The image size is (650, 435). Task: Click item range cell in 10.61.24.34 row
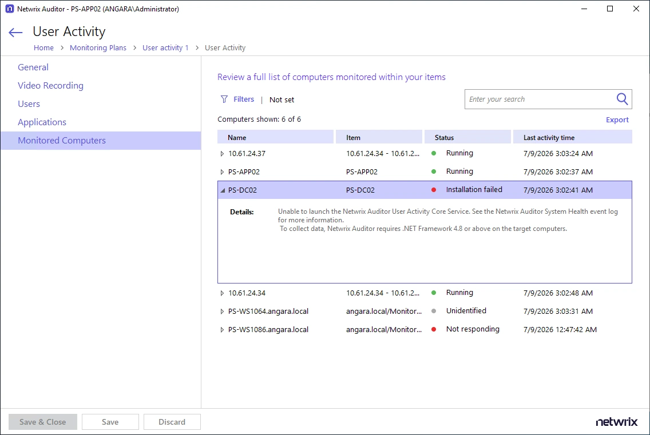click(x=383, y=293)
